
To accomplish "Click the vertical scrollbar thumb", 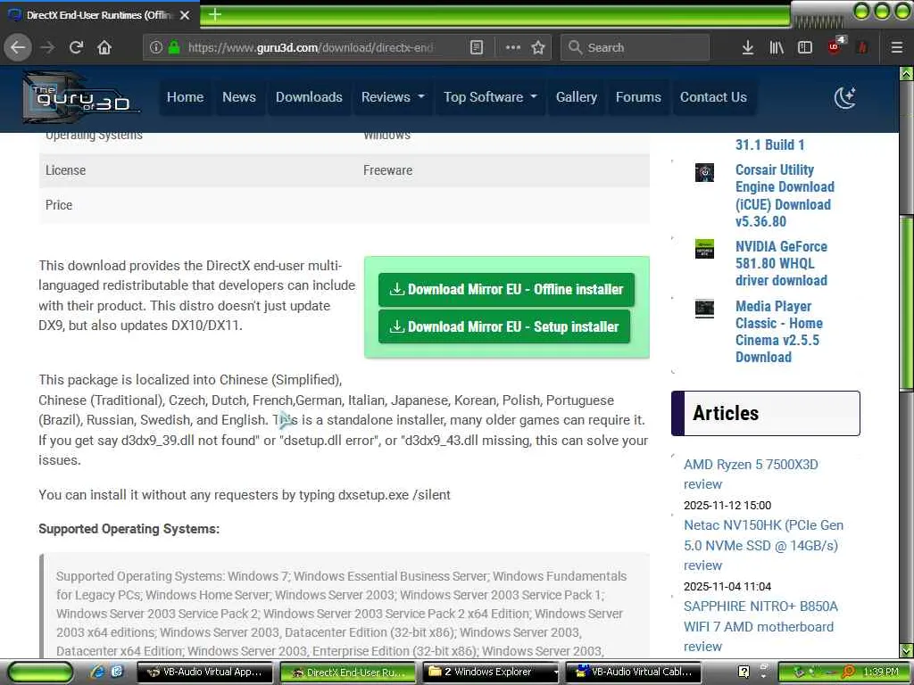I will click(x=907, y=303).
